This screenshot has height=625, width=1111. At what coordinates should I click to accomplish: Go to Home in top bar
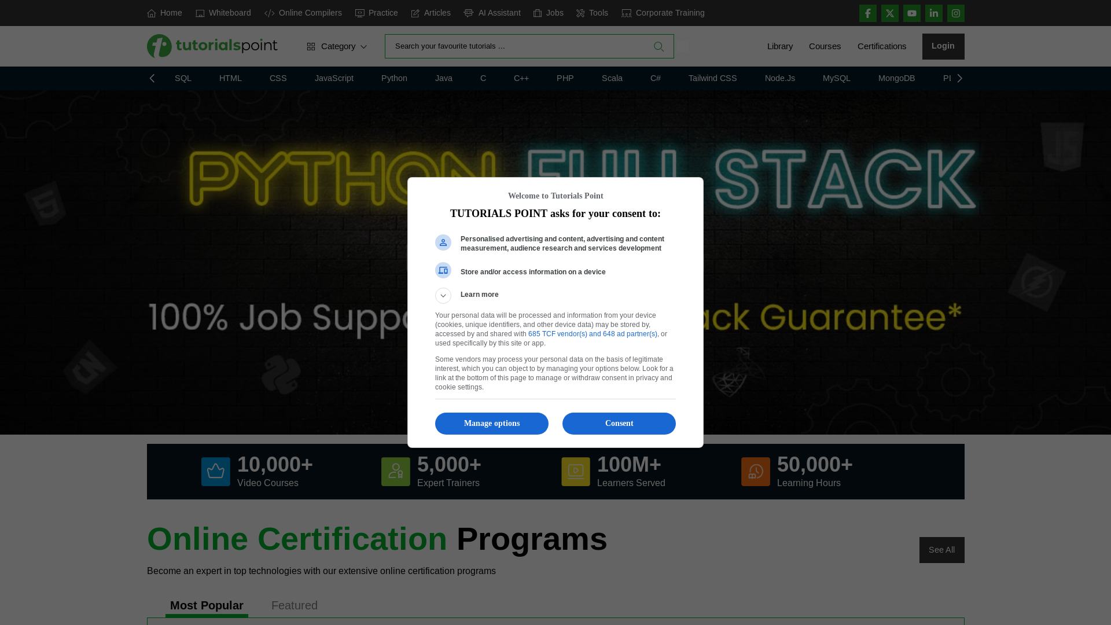[x=164, y=13]
